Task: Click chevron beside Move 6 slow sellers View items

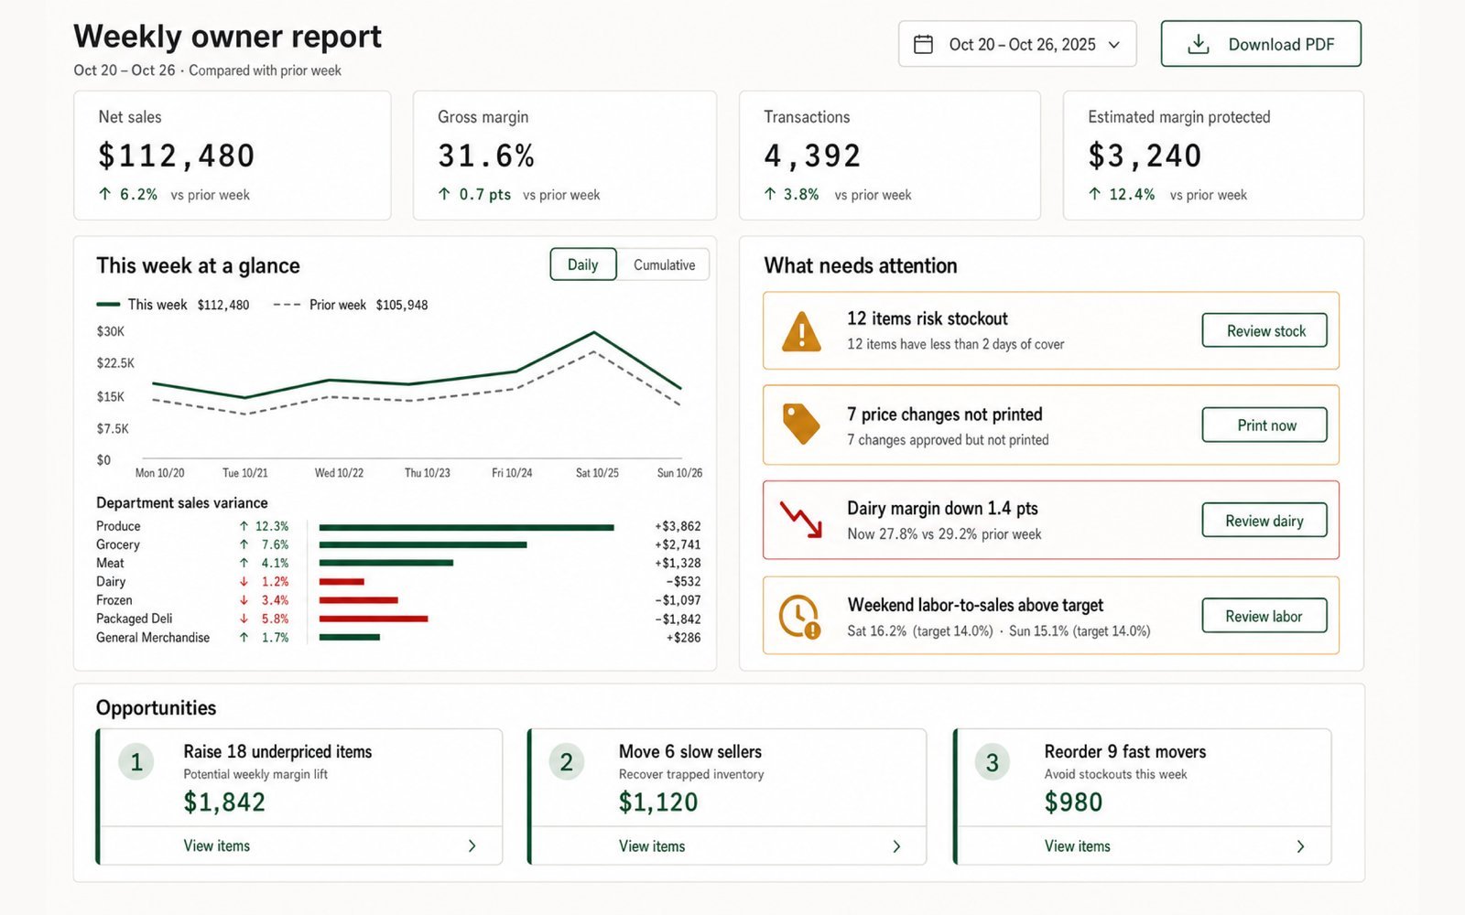Action: click(x=896, y=846)
